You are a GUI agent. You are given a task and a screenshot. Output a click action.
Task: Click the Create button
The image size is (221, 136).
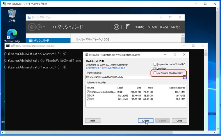pyautogui.click(x=146, y=121)
